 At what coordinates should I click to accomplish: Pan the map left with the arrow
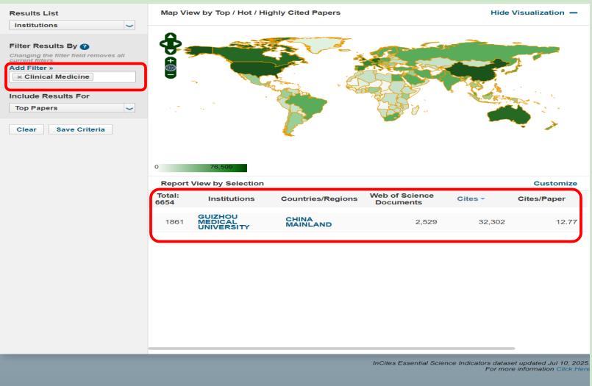163,44
